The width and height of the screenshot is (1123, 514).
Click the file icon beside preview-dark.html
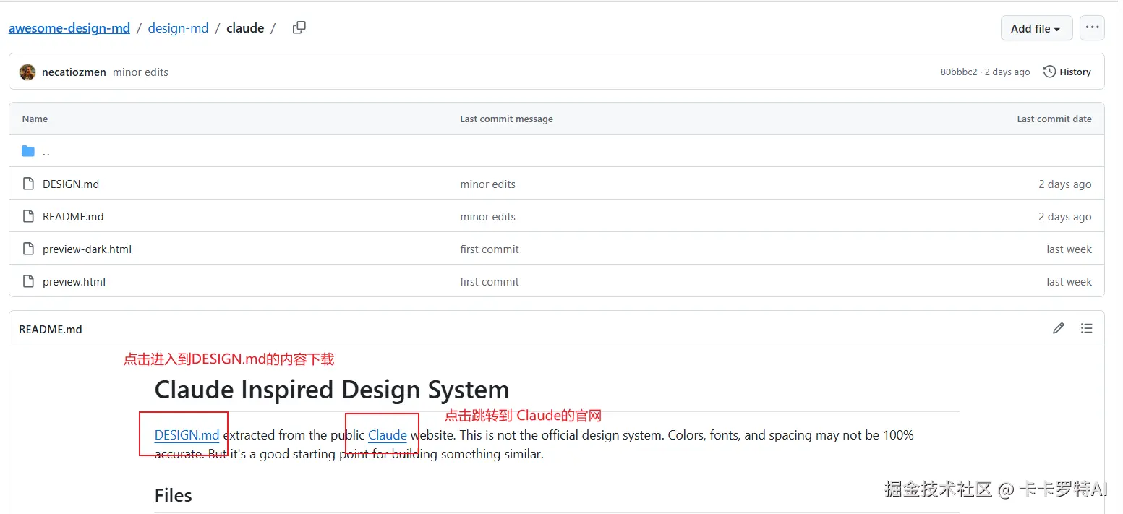(28, 249)
